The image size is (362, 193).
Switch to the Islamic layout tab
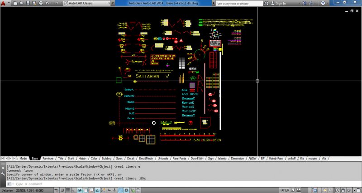222,159
